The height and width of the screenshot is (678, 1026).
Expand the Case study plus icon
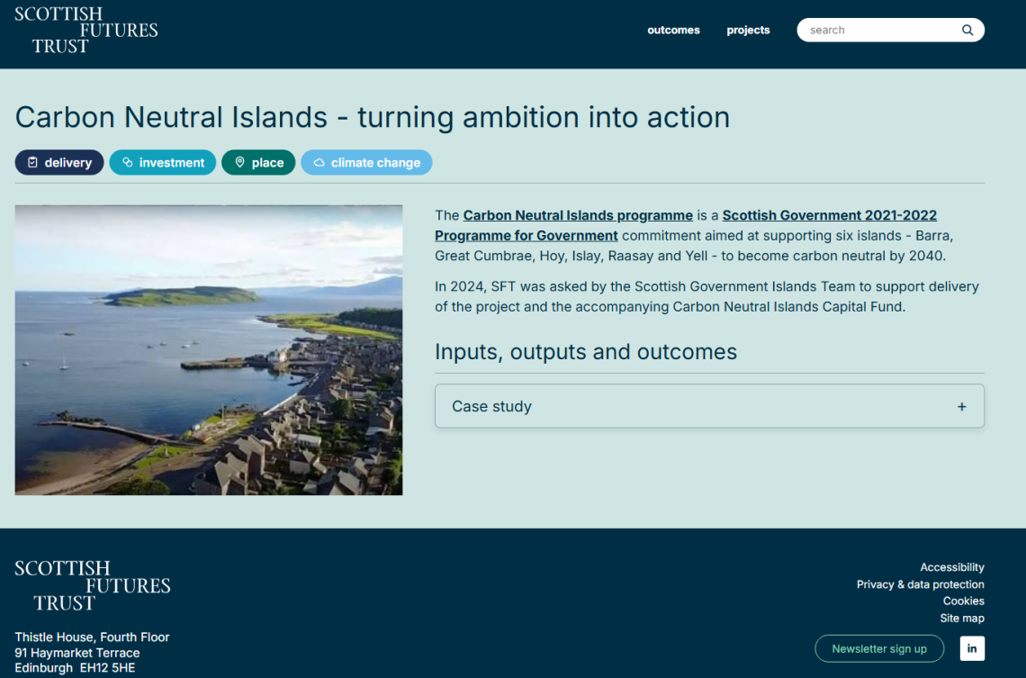point(961,406)
